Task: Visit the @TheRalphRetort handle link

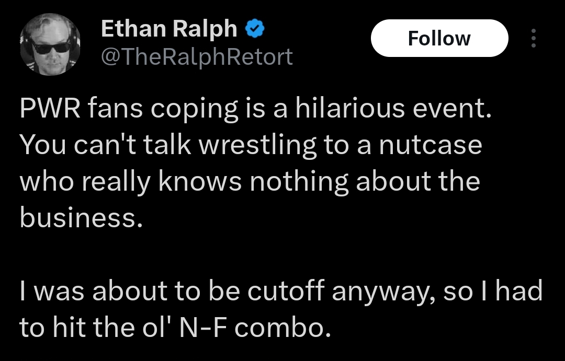Action: [196, 56]
